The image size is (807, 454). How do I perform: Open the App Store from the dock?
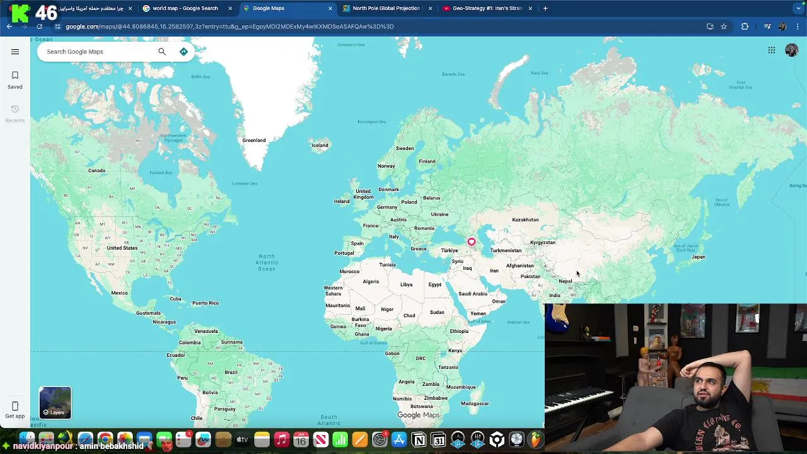coord(399,439)
